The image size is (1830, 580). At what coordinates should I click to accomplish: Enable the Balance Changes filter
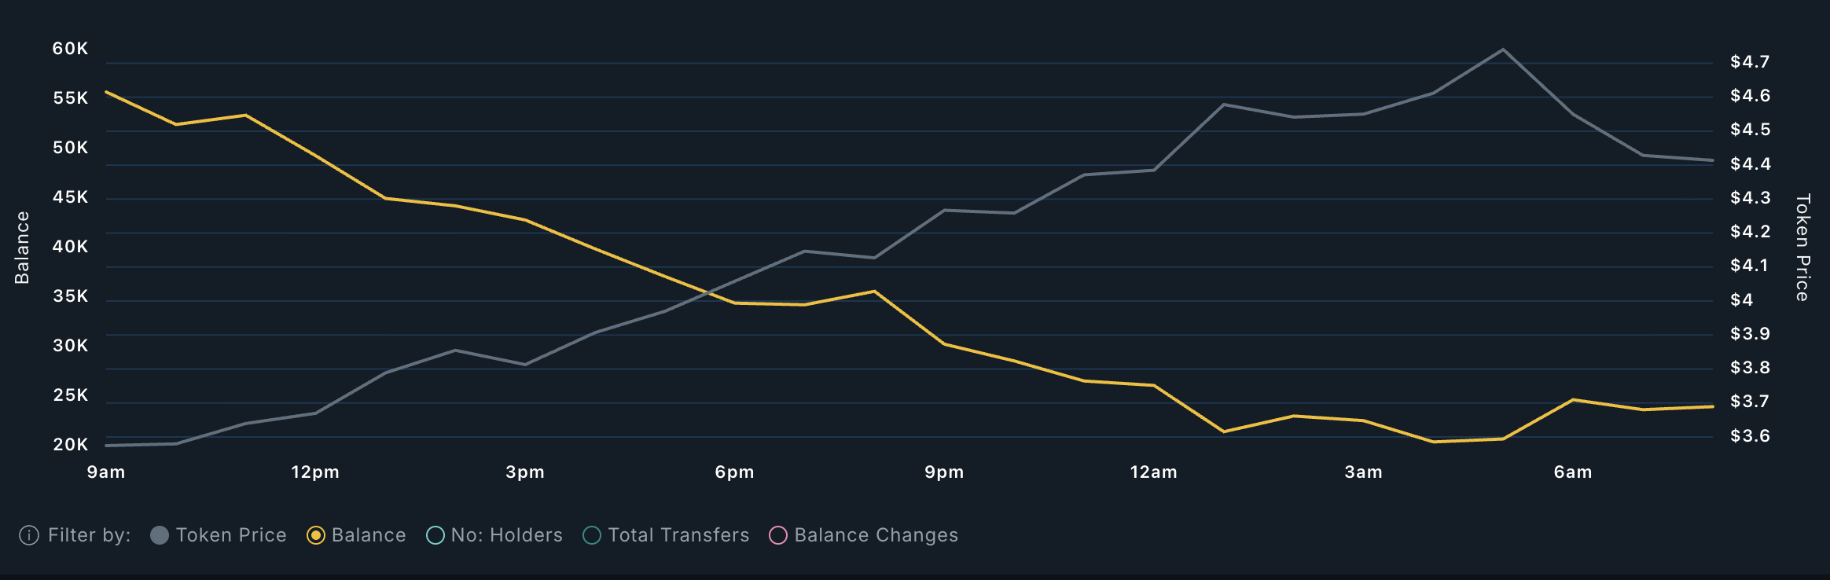tap(778, 535)
